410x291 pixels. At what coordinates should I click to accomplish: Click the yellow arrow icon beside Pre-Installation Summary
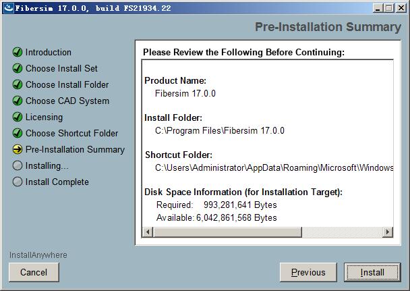(x=18, y=149)
